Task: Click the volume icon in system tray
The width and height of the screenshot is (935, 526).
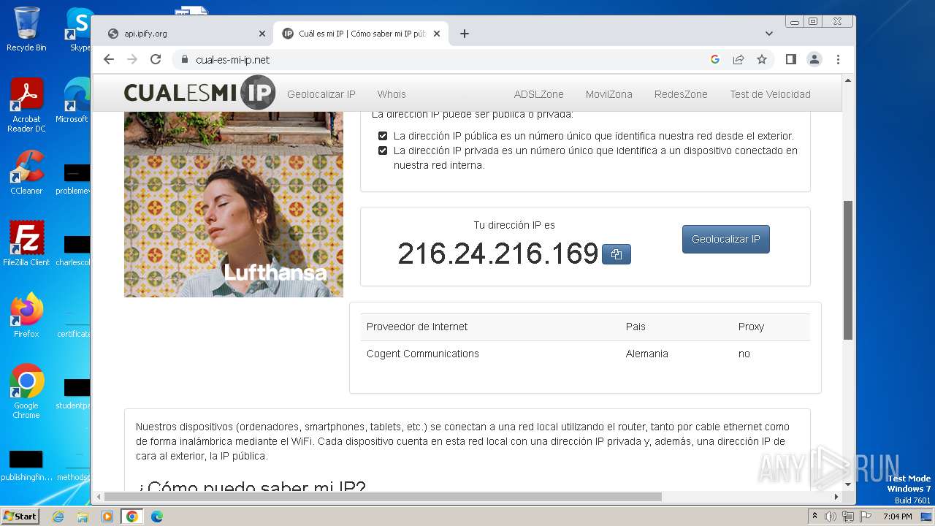Action: [x=831, y=517]
